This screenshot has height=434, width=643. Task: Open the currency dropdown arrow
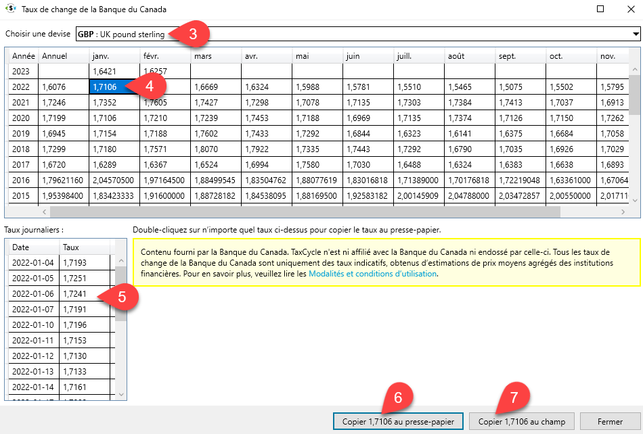pos(636,34)
